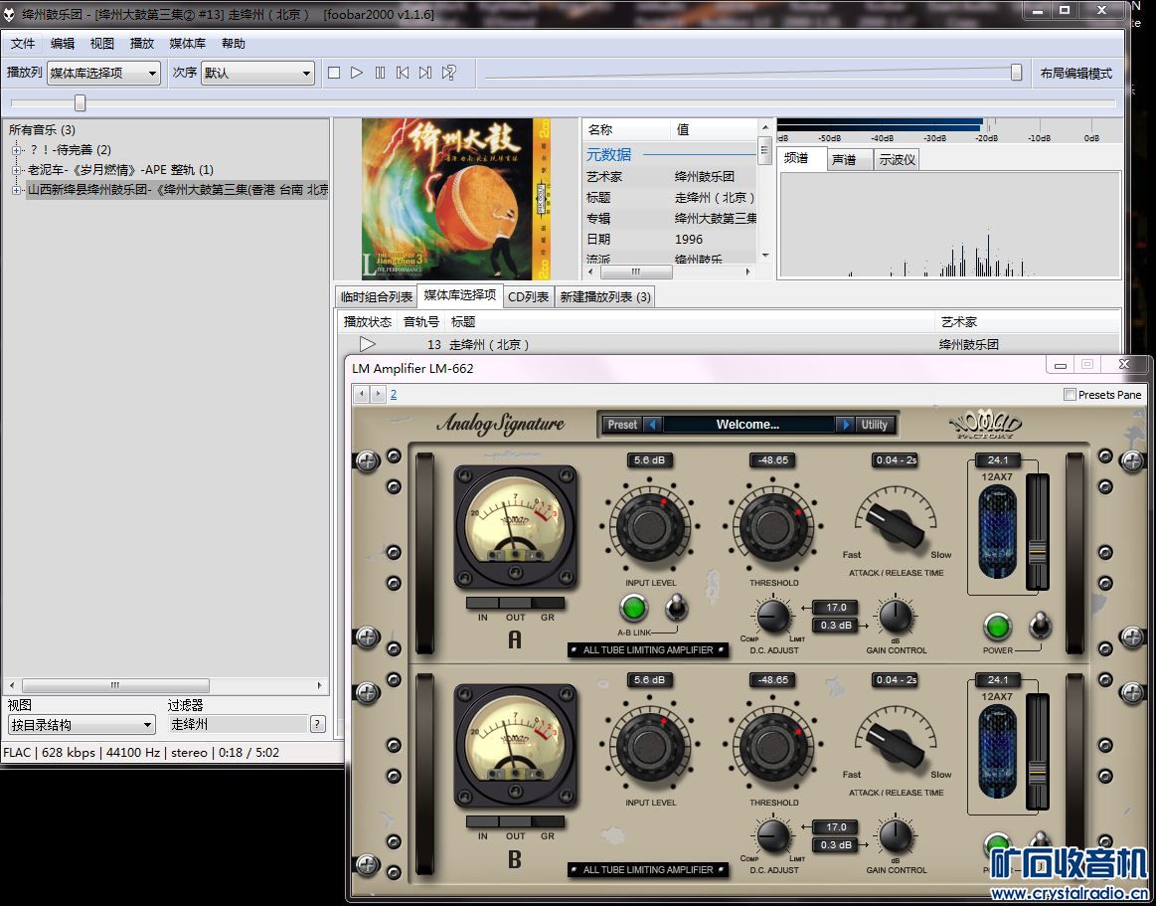Click channel A GAIN CONTROL knob
1156x906 pixels.
click(896, 617)
